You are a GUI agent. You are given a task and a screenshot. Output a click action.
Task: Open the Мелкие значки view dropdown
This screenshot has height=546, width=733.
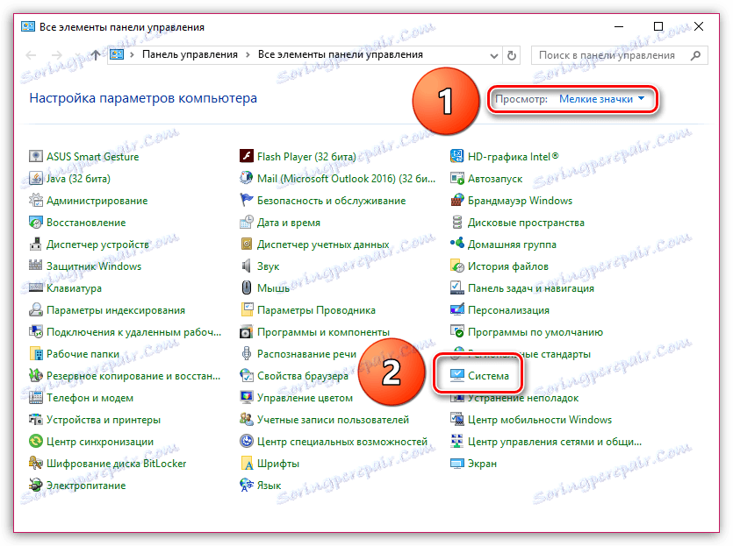(x=602, y=99)
